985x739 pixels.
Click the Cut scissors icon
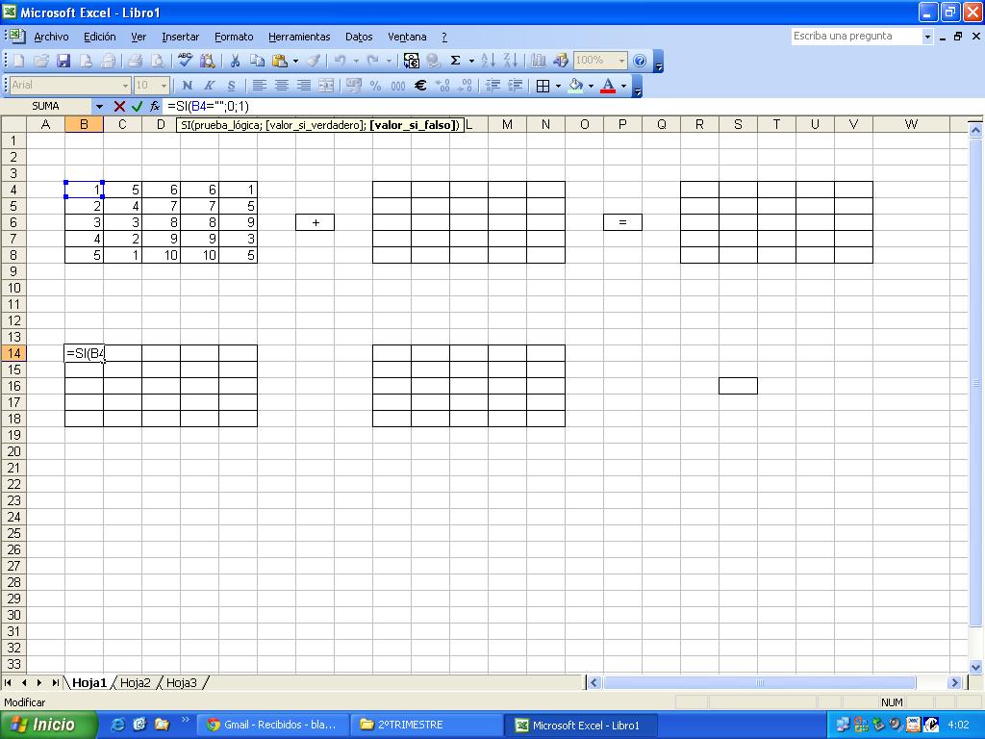tap(235, 61)
